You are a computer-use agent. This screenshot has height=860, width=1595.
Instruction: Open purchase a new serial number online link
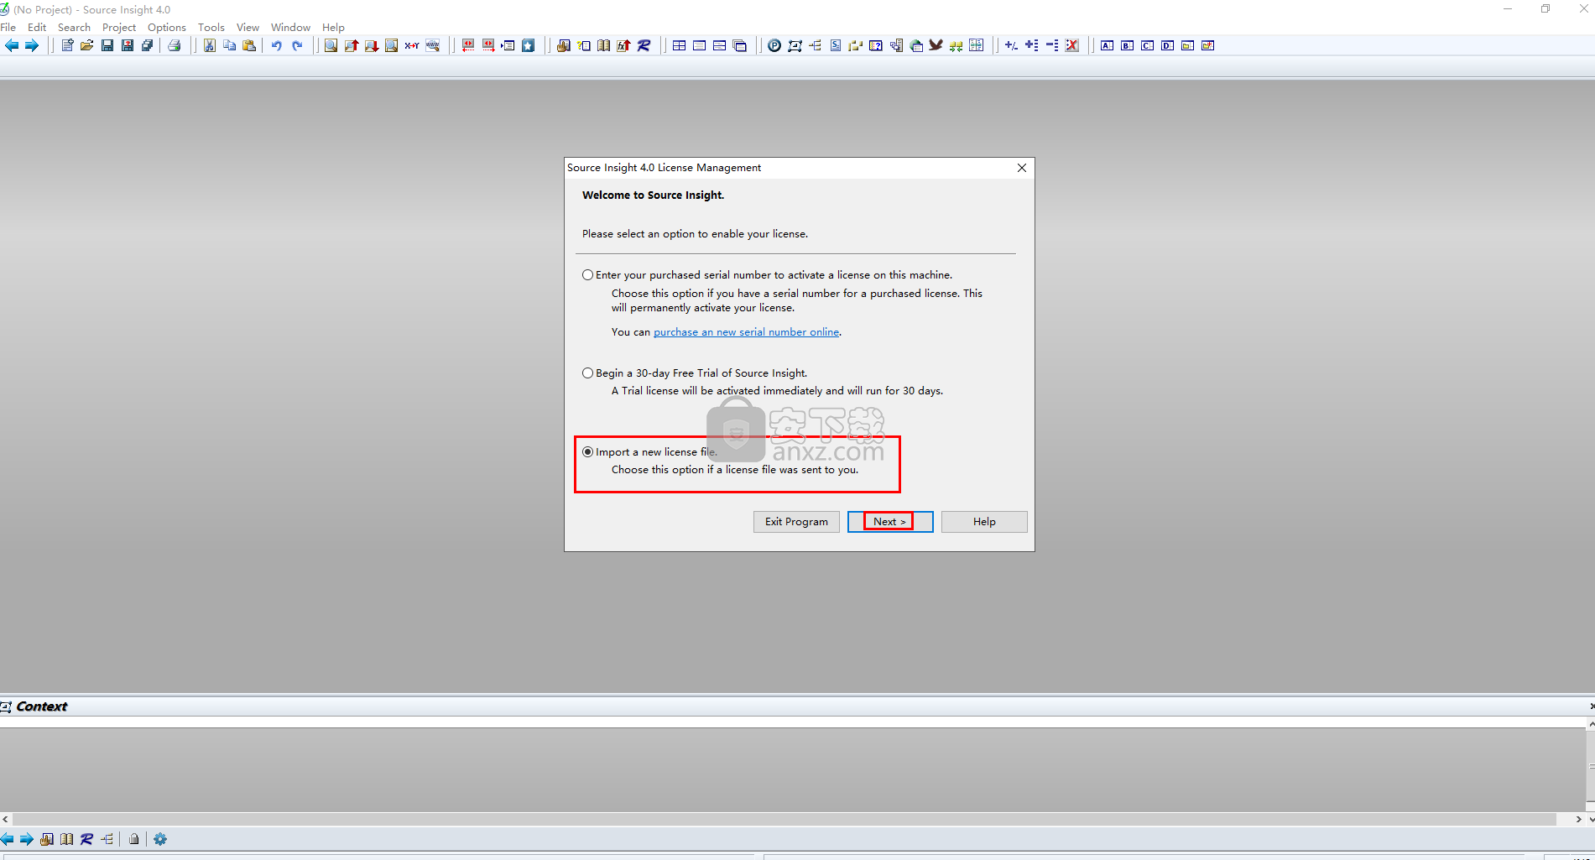[746, 332]
